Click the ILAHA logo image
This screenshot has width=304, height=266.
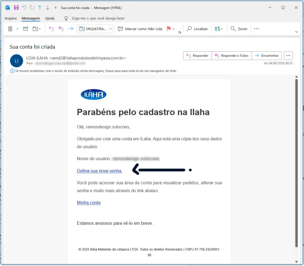[94, 95]
